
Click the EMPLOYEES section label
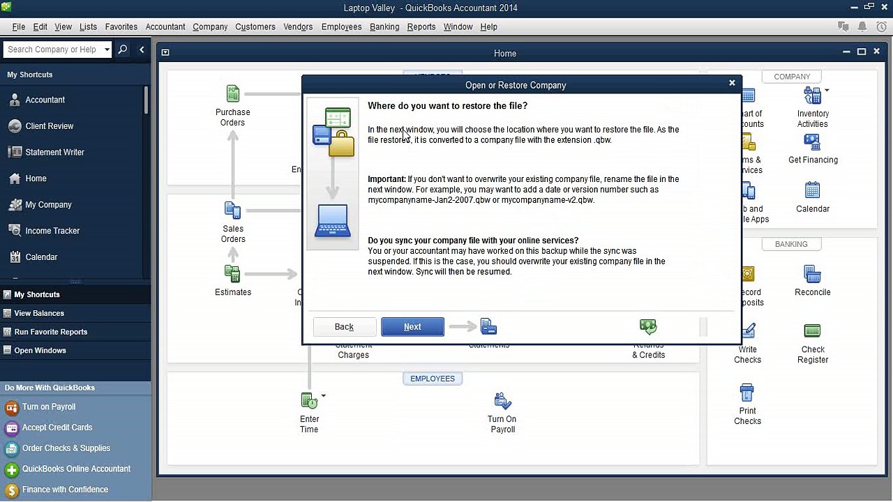(x=433, y=379)
